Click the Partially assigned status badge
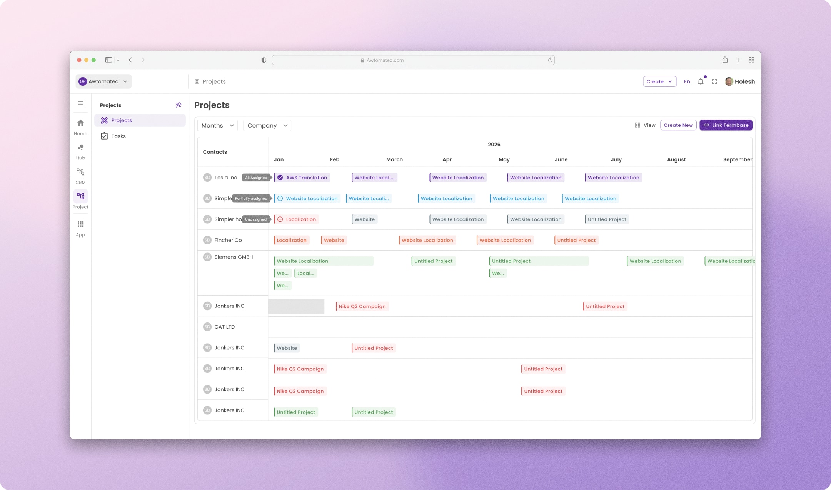The height and width of the screenshot is (490, 831). [252, 198]
